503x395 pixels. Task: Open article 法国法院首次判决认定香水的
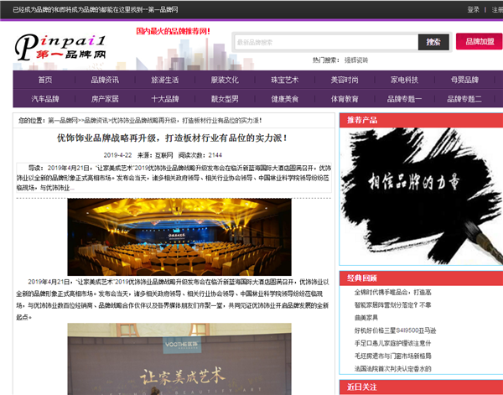[x=392, y=369]
